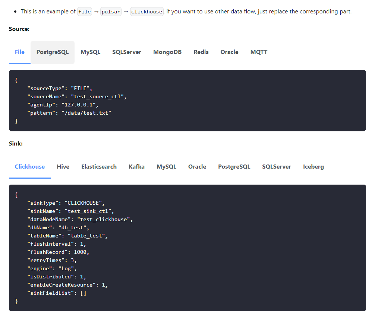Open the PostgreSQL sink tab
The height and width of the screenshot is (316, 372).
pyautogui.click(x=234, y=167)
